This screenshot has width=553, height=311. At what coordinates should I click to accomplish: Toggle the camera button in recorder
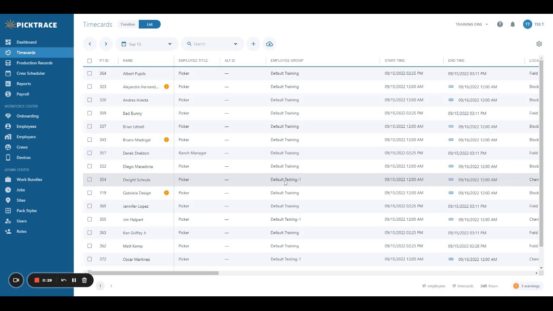[16, 280]
